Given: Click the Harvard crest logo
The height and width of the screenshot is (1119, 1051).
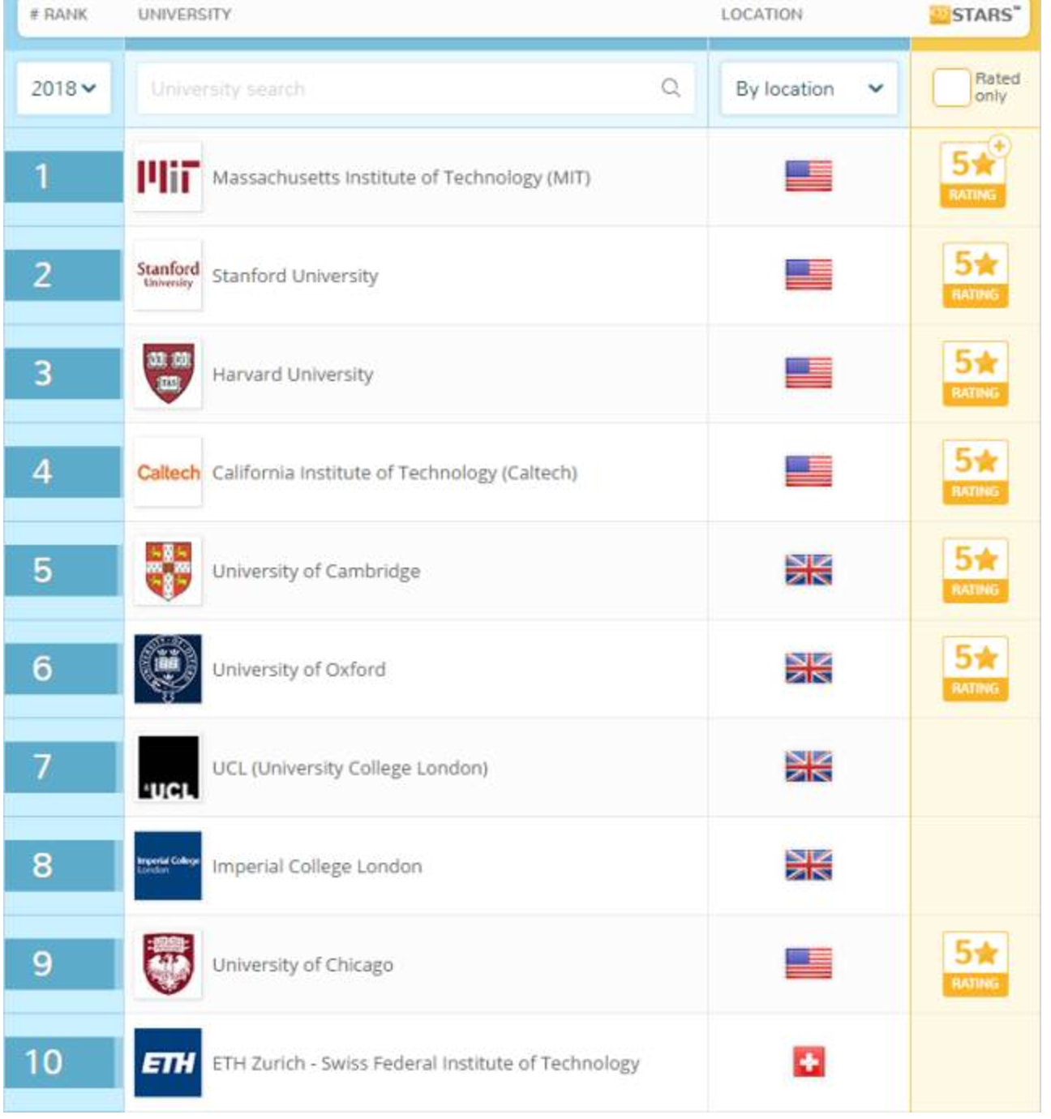Looking at the screenshot, I should tap(168, 374).
